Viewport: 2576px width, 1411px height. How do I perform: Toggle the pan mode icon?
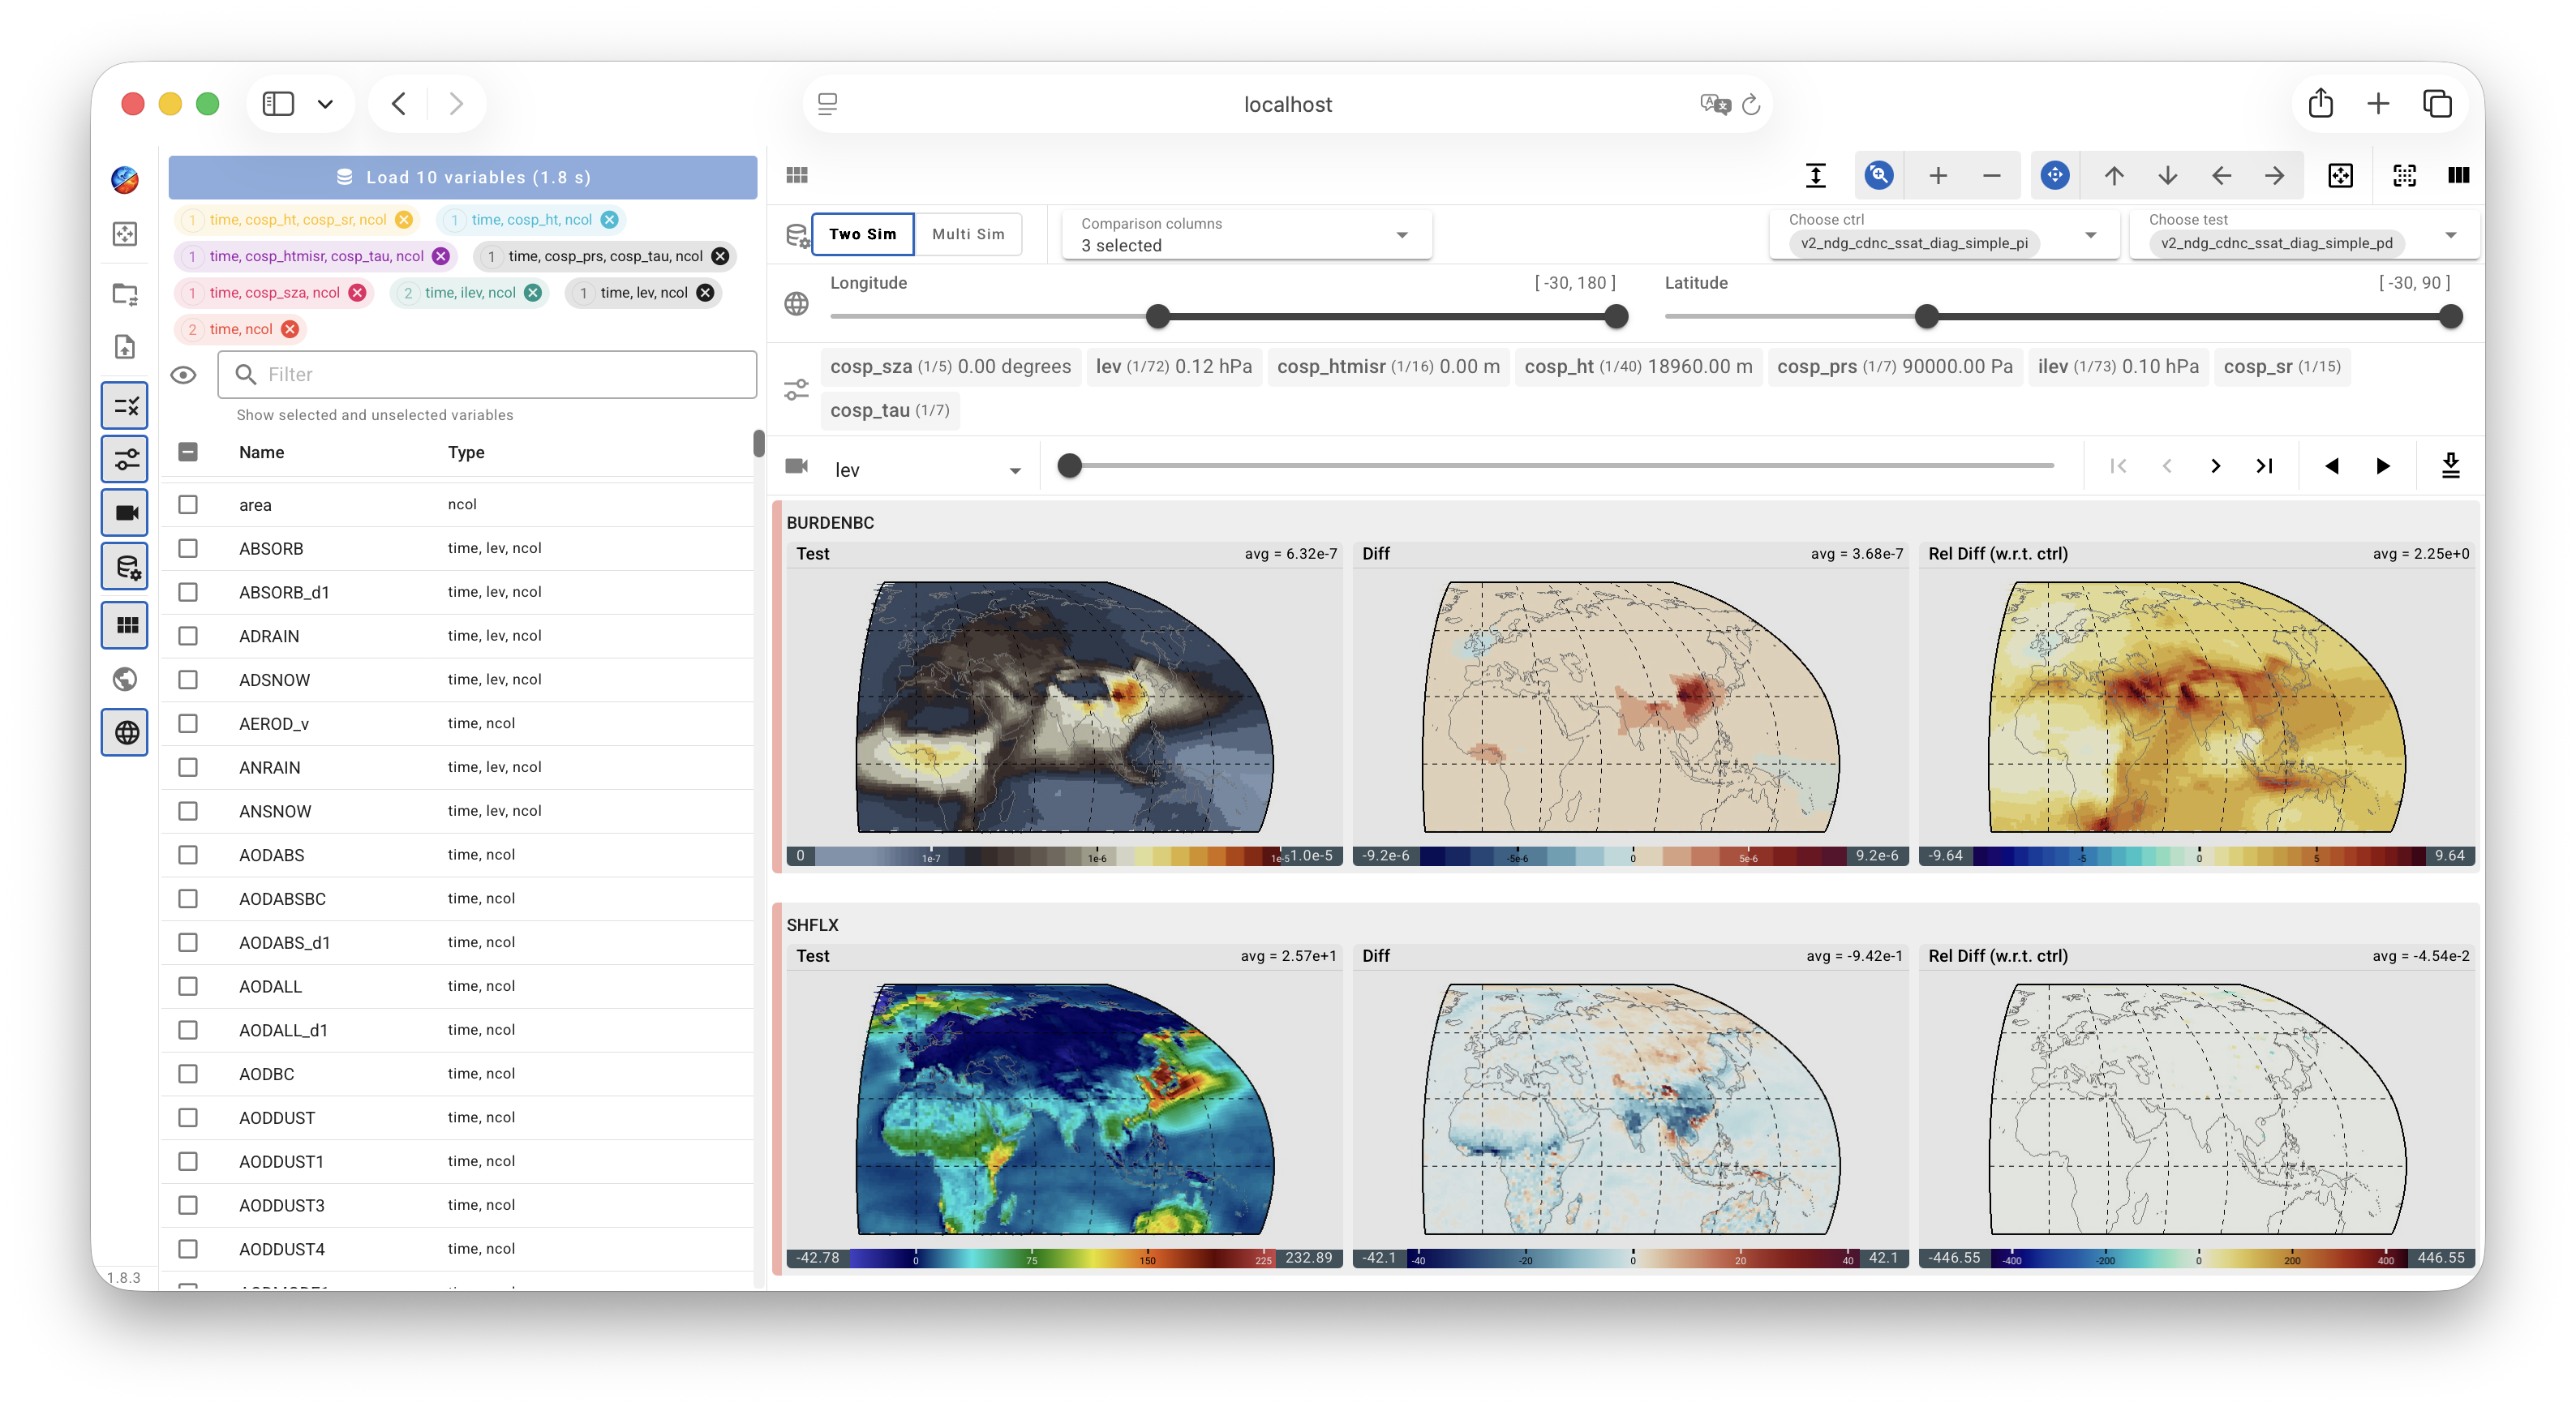coord(2055,175)
